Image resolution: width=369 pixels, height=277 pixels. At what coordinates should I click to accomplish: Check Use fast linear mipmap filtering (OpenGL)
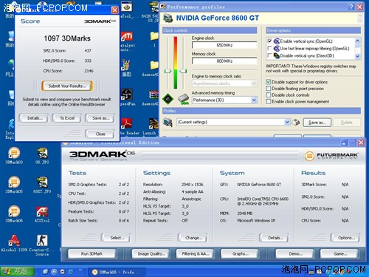(269, 48)
